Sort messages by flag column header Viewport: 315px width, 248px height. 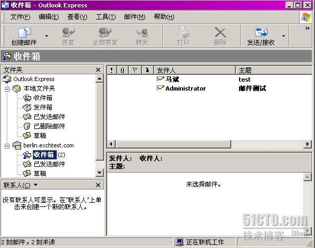pos(135,70)
